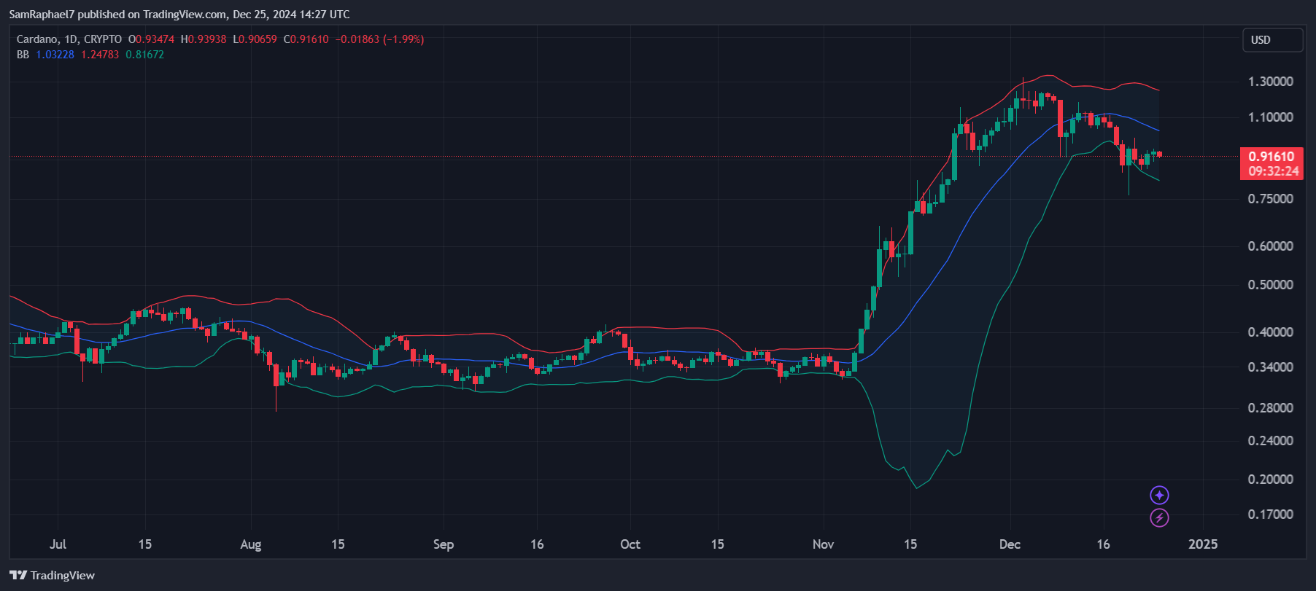Click the purple sparkle star icon
This screenshot has width=1316, height=591.
[1159, 496]
